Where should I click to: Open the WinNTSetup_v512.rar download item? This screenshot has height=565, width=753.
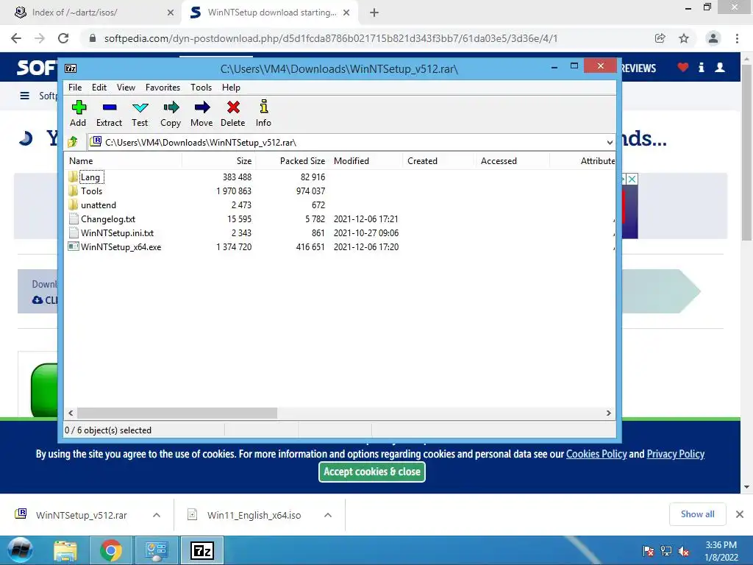point(81,515)
